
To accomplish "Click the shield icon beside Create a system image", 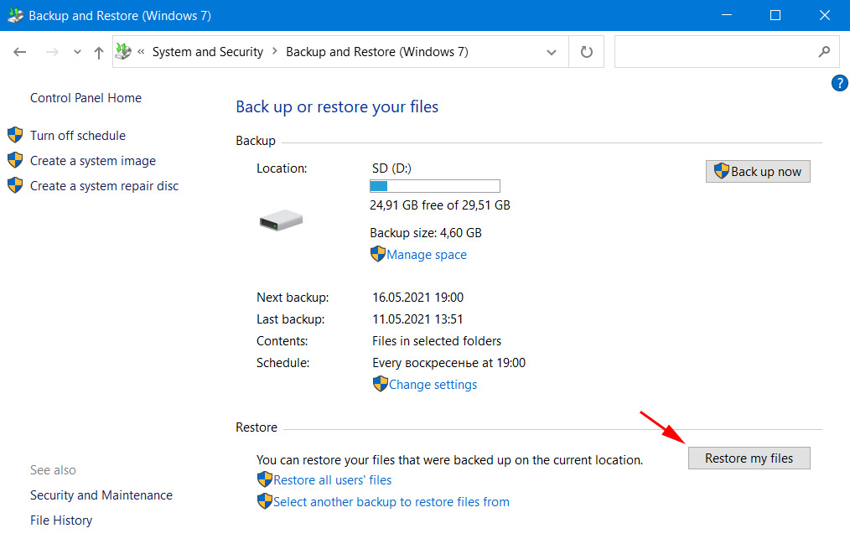I will tap(15, 160).
